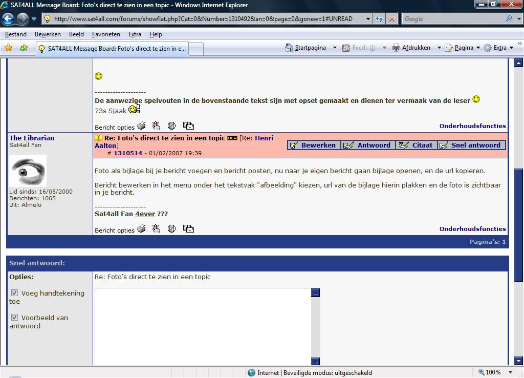The image size is (524, 378).
Task: Open The Librarian user profile link
Action: [x=32, y=138]
